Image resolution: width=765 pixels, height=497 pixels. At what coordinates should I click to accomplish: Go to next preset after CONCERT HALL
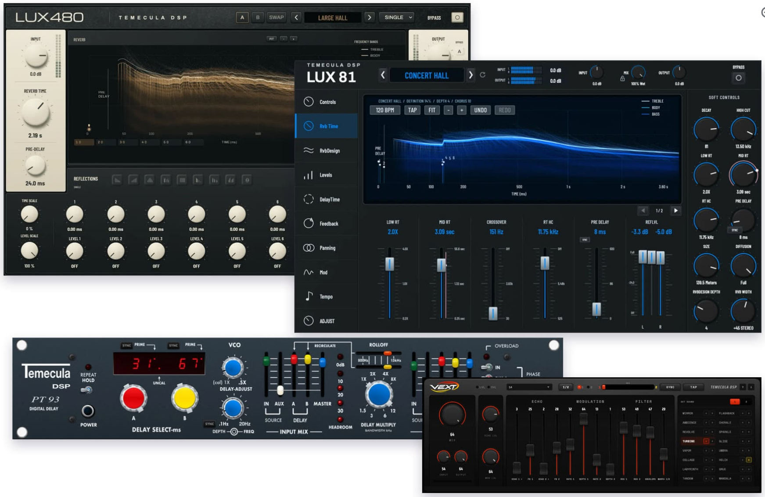[x=470, y=75]
